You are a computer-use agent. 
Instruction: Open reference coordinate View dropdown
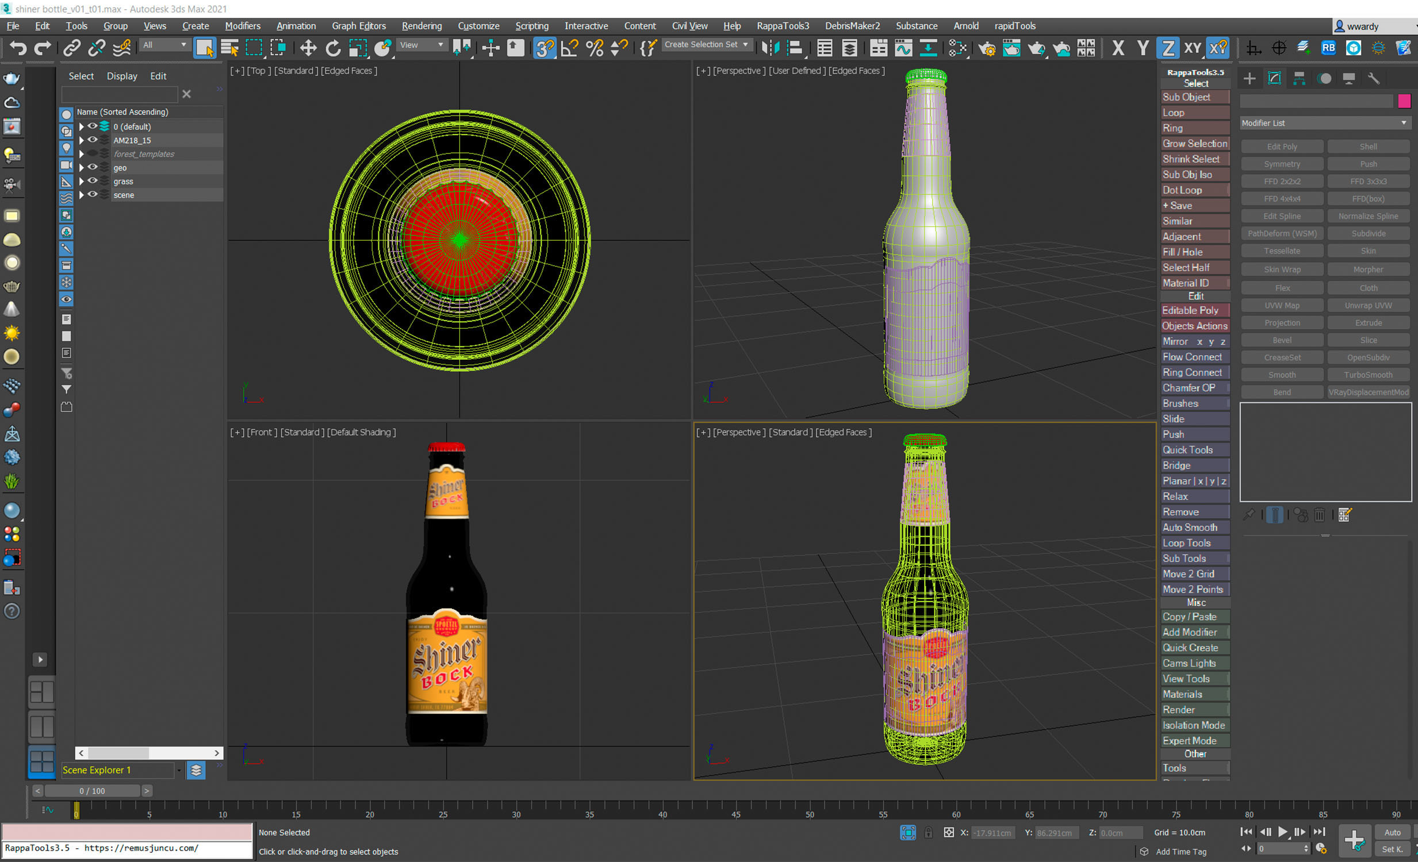tap(422, 45)
